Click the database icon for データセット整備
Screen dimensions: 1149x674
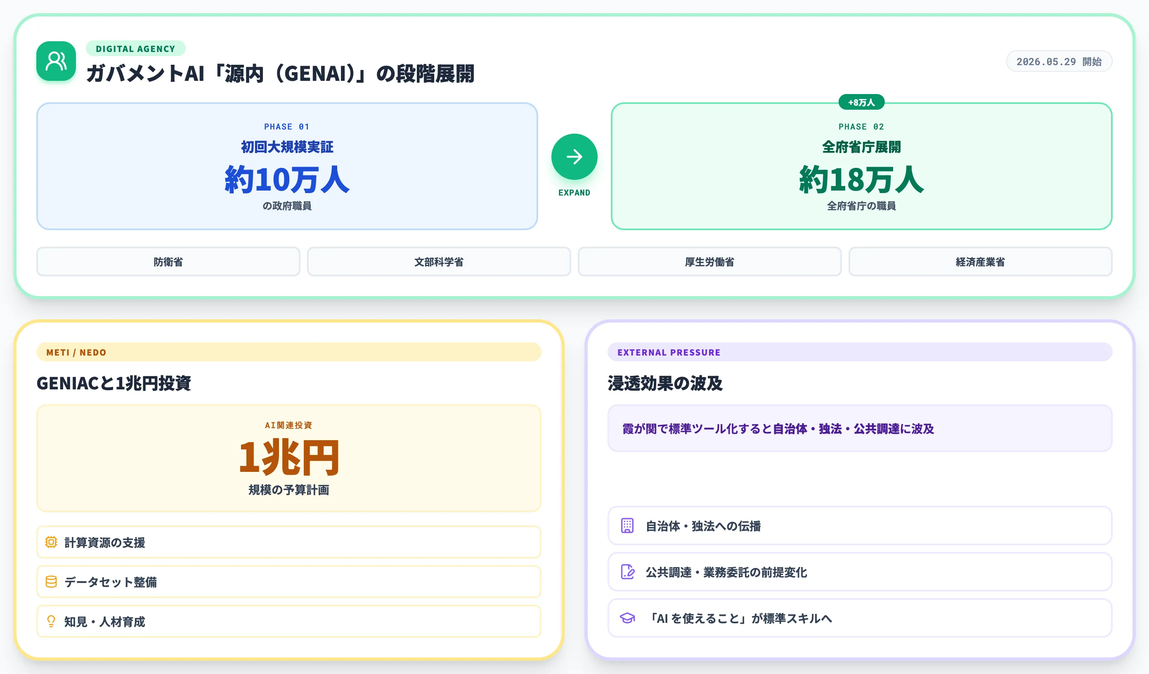51,582
